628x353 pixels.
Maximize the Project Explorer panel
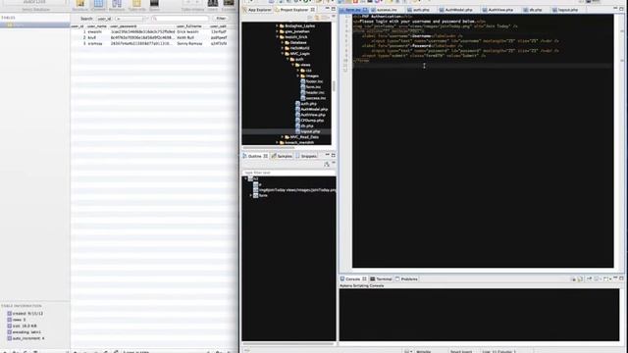click(334, 9)
